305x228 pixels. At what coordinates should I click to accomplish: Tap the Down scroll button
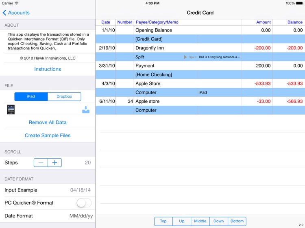coord(219,221)
